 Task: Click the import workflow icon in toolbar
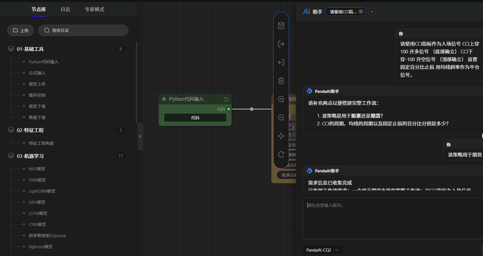click(281, 62)
